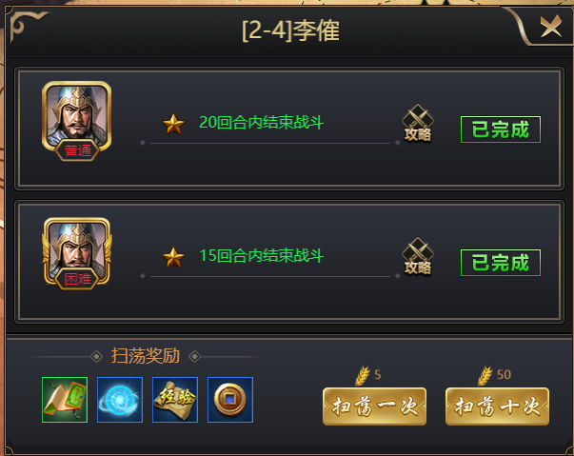Select the hard difficulty general portrait
Screen dimensions: 574x456
77,253
